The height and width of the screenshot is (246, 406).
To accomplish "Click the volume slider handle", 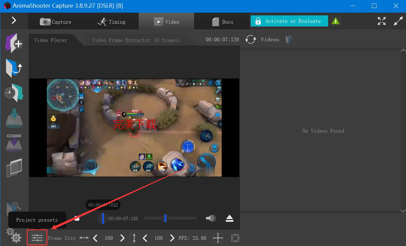I will tap(165, 218).
